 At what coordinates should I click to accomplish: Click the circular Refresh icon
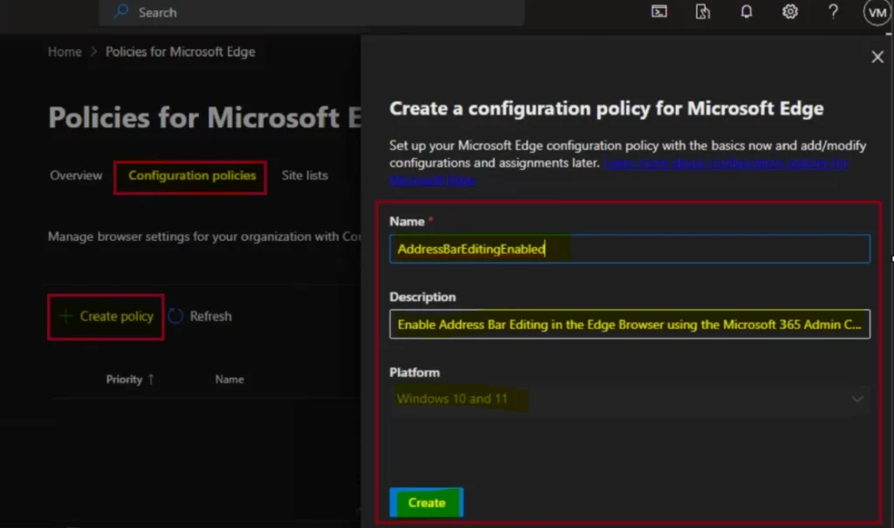point(175,316)
